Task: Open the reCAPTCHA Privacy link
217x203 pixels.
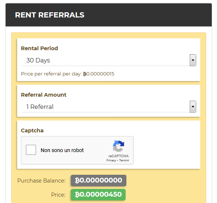Action: pyautogui.click(x=111, y=160)
